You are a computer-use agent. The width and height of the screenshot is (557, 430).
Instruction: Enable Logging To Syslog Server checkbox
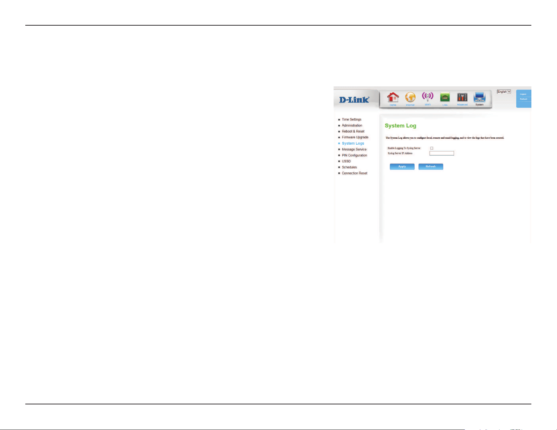click(x=432, y=148)
